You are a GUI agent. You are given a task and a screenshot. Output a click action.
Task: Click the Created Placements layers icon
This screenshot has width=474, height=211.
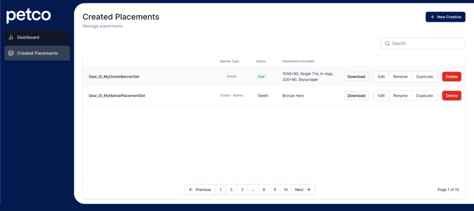11,53
